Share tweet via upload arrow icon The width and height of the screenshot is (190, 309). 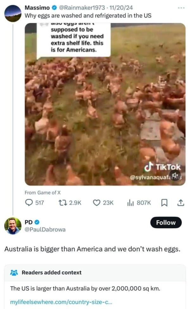point(180,203)
